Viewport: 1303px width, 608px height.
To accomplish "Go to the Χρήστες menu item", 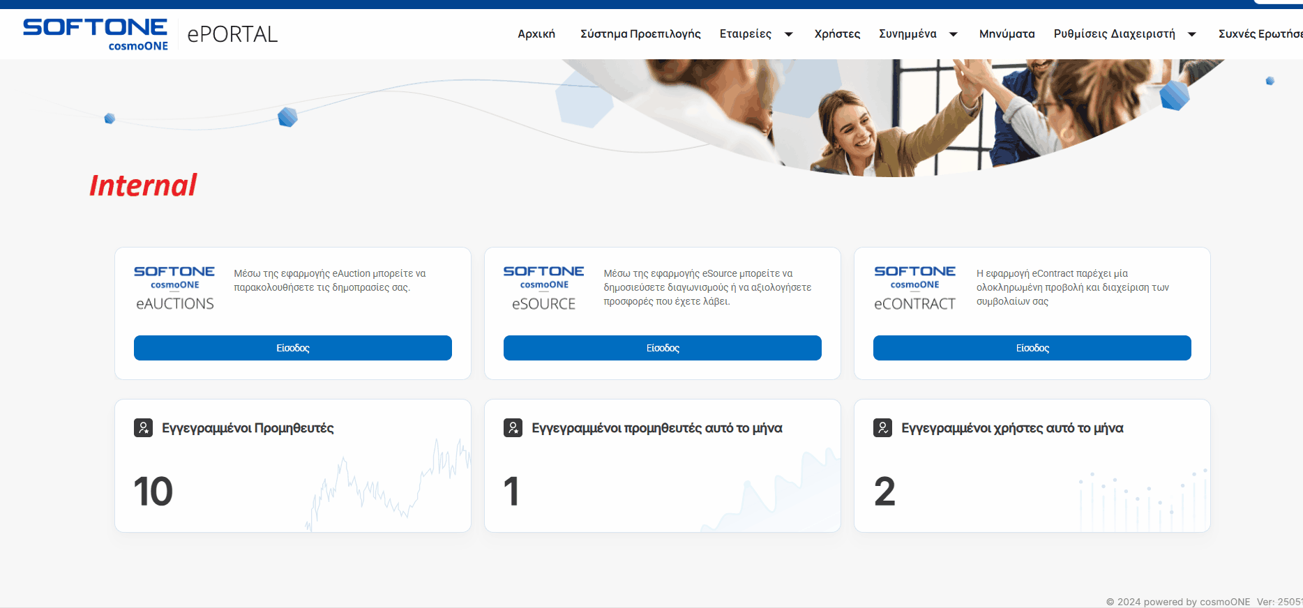I will click(x=837, y=34).
